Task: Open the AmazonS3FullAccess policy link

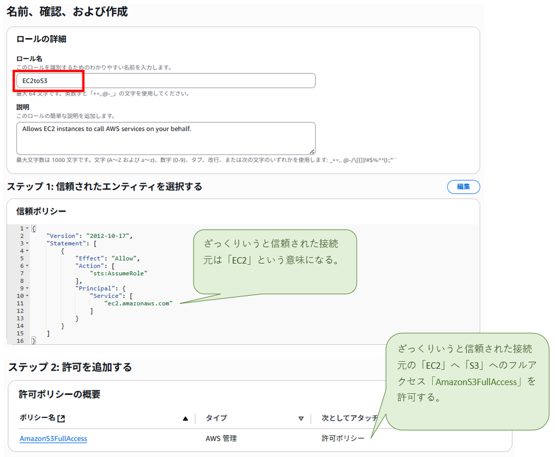Action: point(53,439)
